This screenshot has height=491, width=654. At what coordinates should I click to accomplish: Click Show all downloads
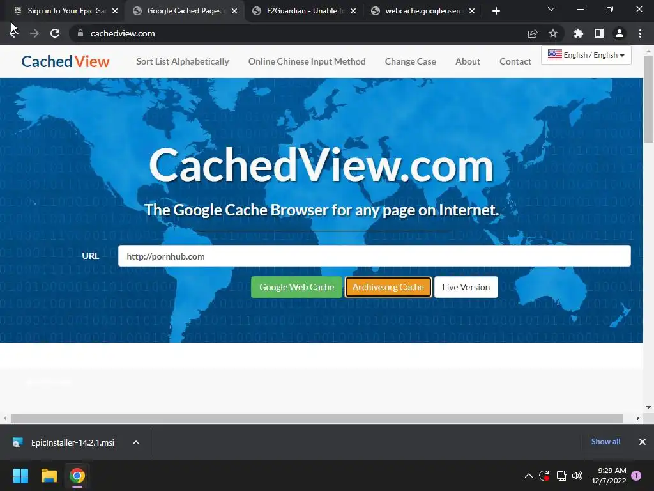(605, 442)
